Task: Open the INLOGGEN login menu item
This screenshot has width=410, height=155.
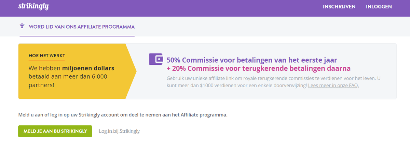Action: pyautogui.click(x=379, y=6)
